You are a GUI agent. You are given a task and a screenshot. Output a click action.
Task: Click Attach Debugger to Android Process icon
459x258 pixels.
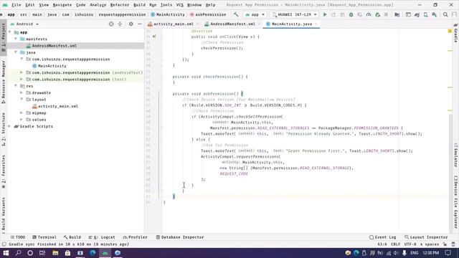click(378, 14)
